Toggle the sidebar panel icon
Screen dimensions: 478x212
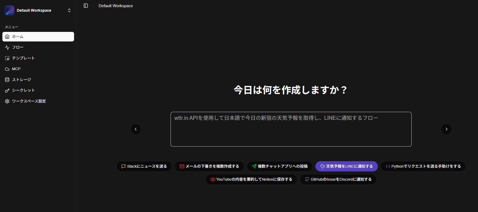click(x=86, y=6)
